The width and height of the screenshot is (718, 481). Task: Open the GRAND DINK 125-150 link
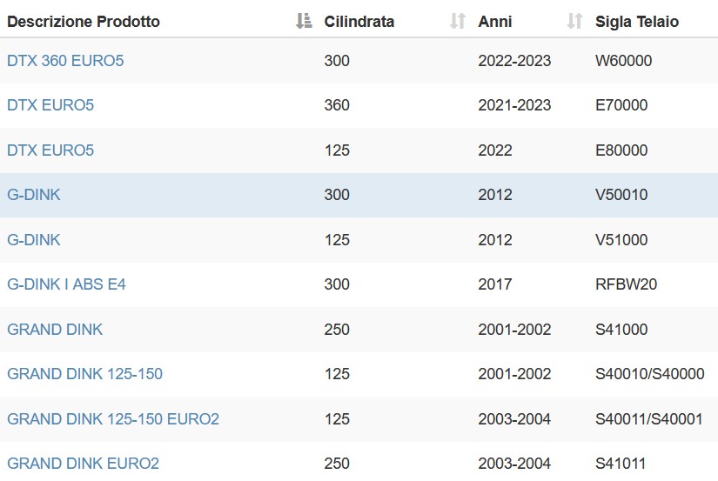click(x=84, y=373)
